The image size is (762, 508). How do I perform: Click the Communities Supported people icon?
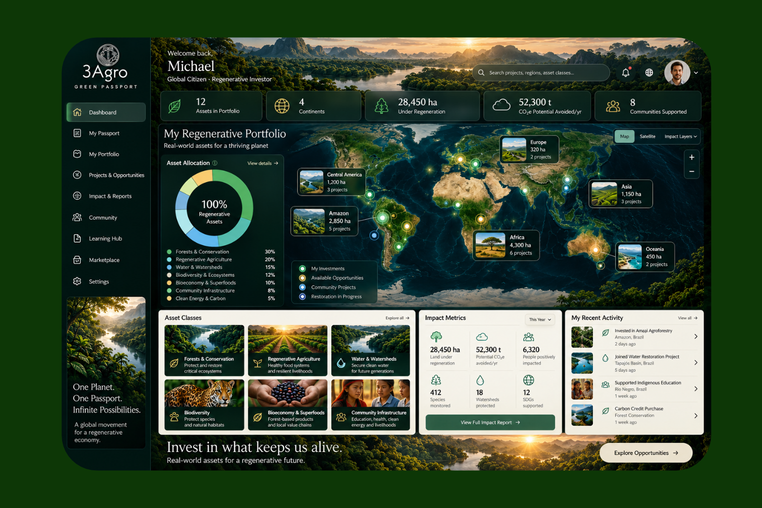point(613,106)
